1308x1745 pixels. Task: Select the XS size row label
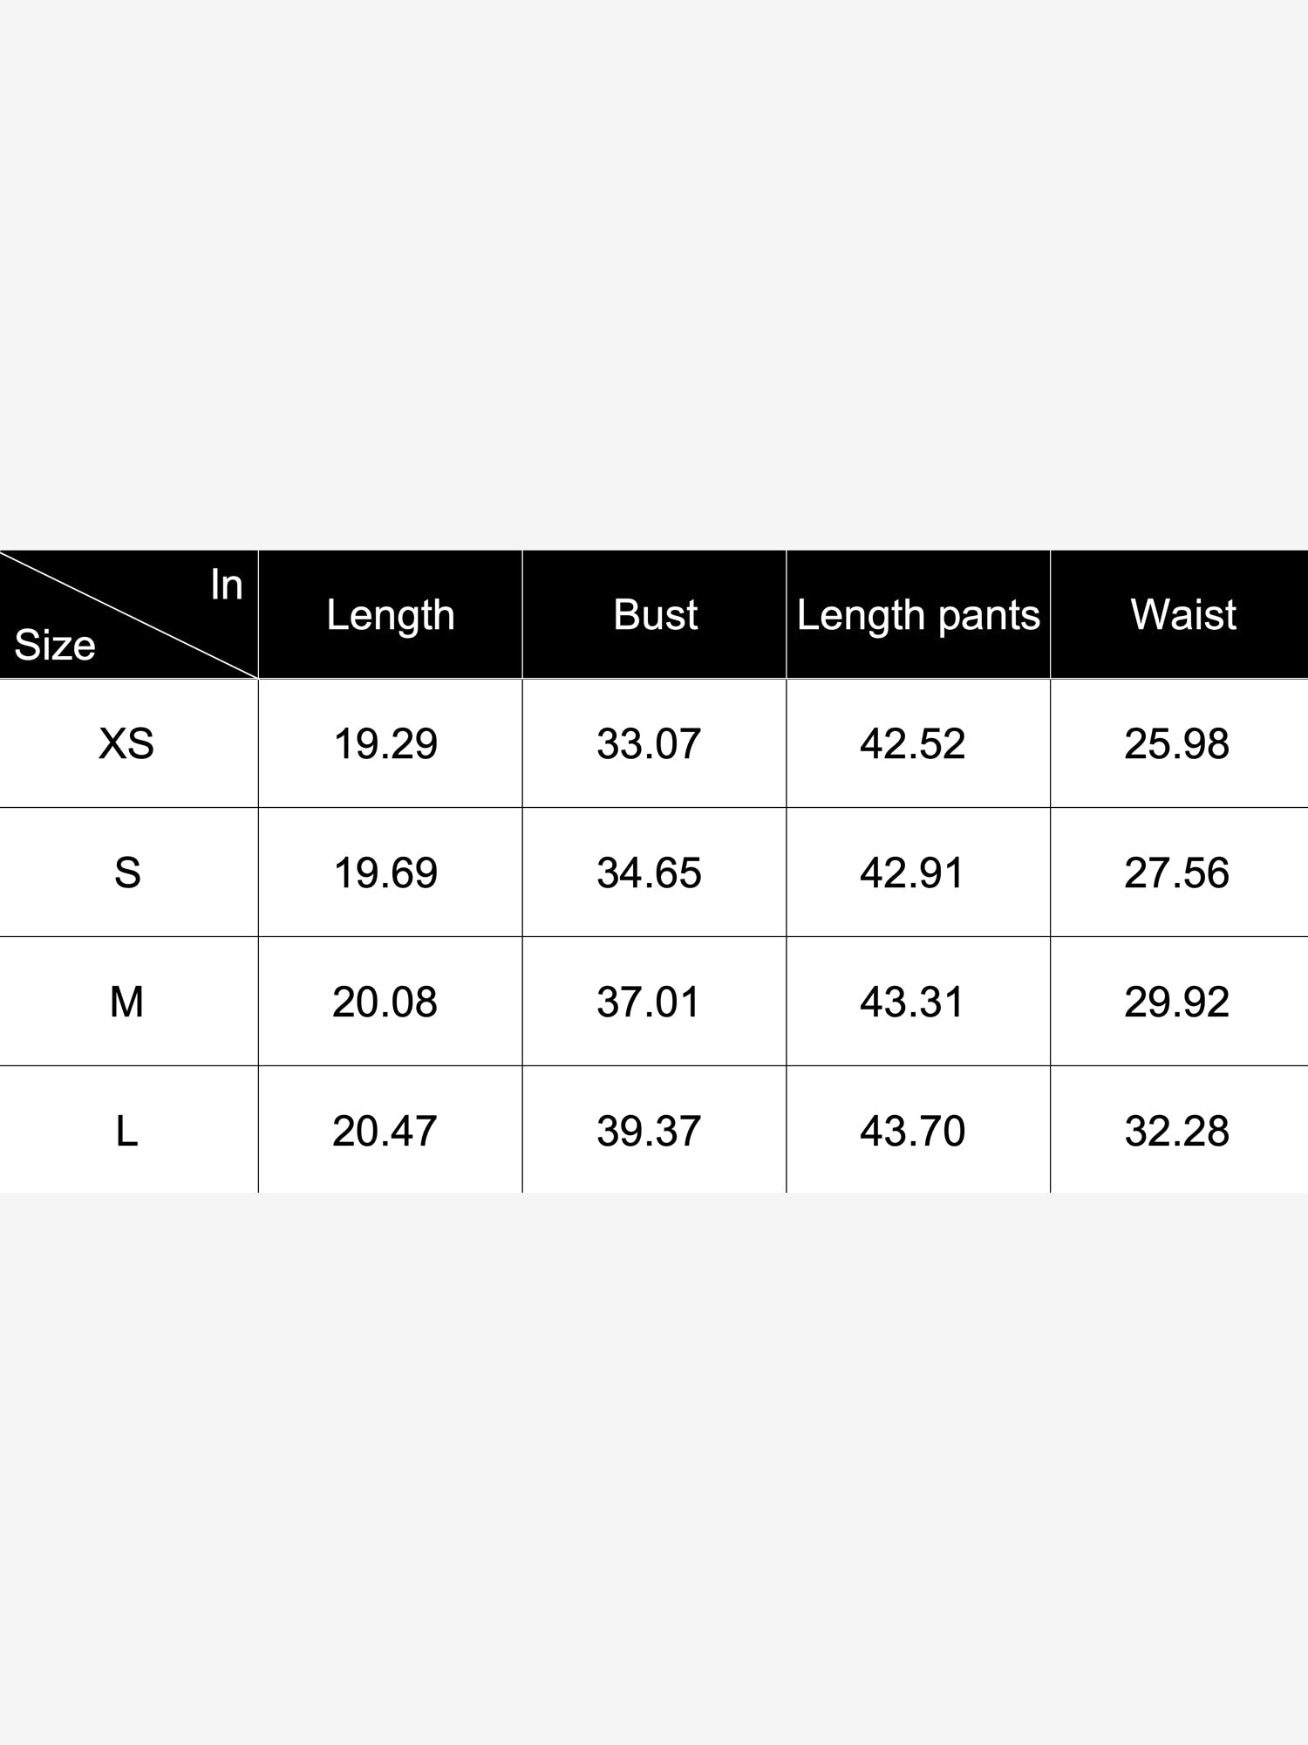[126, 743]
